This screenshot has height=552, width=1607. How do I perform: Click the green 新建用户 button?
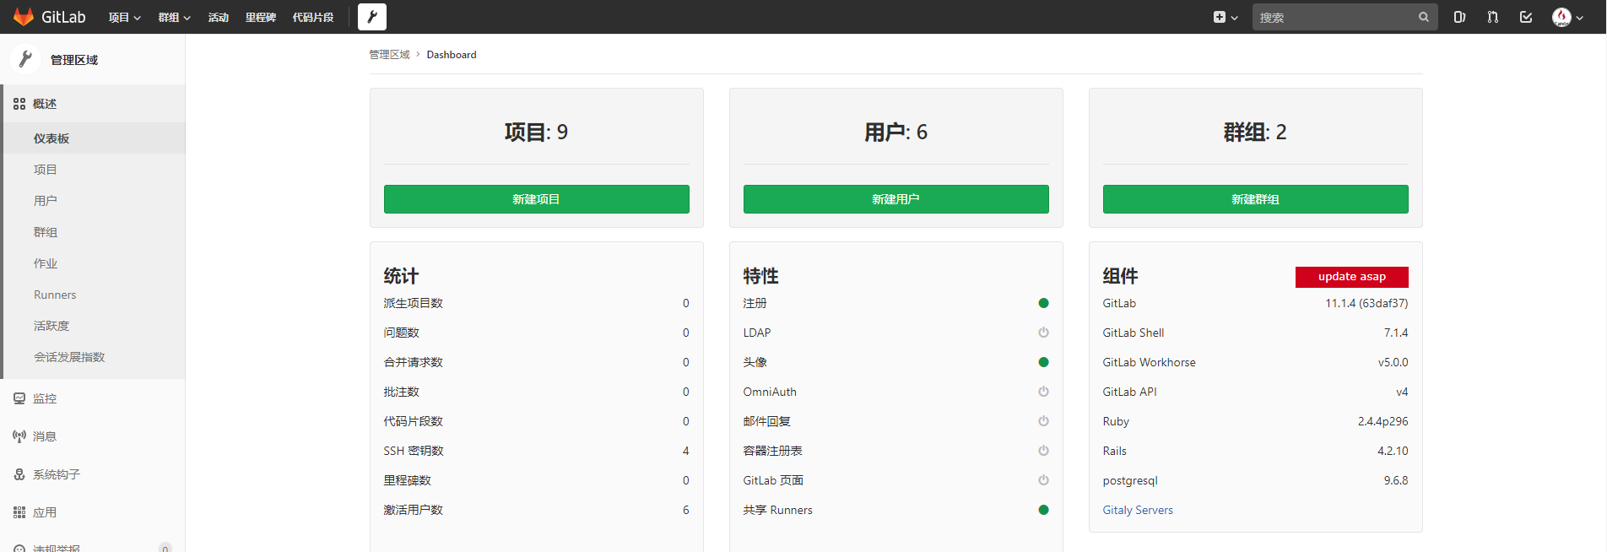click(x=896, y=199)
